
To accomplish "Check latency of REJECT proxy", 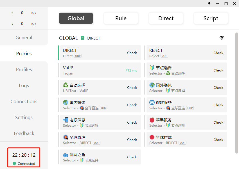I will (218, 53).
